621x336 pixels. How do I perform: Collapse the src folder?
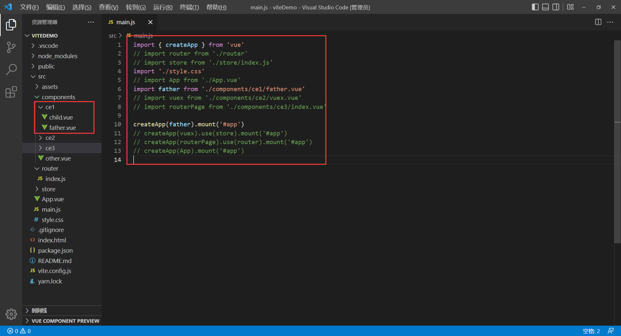(62, 76)
